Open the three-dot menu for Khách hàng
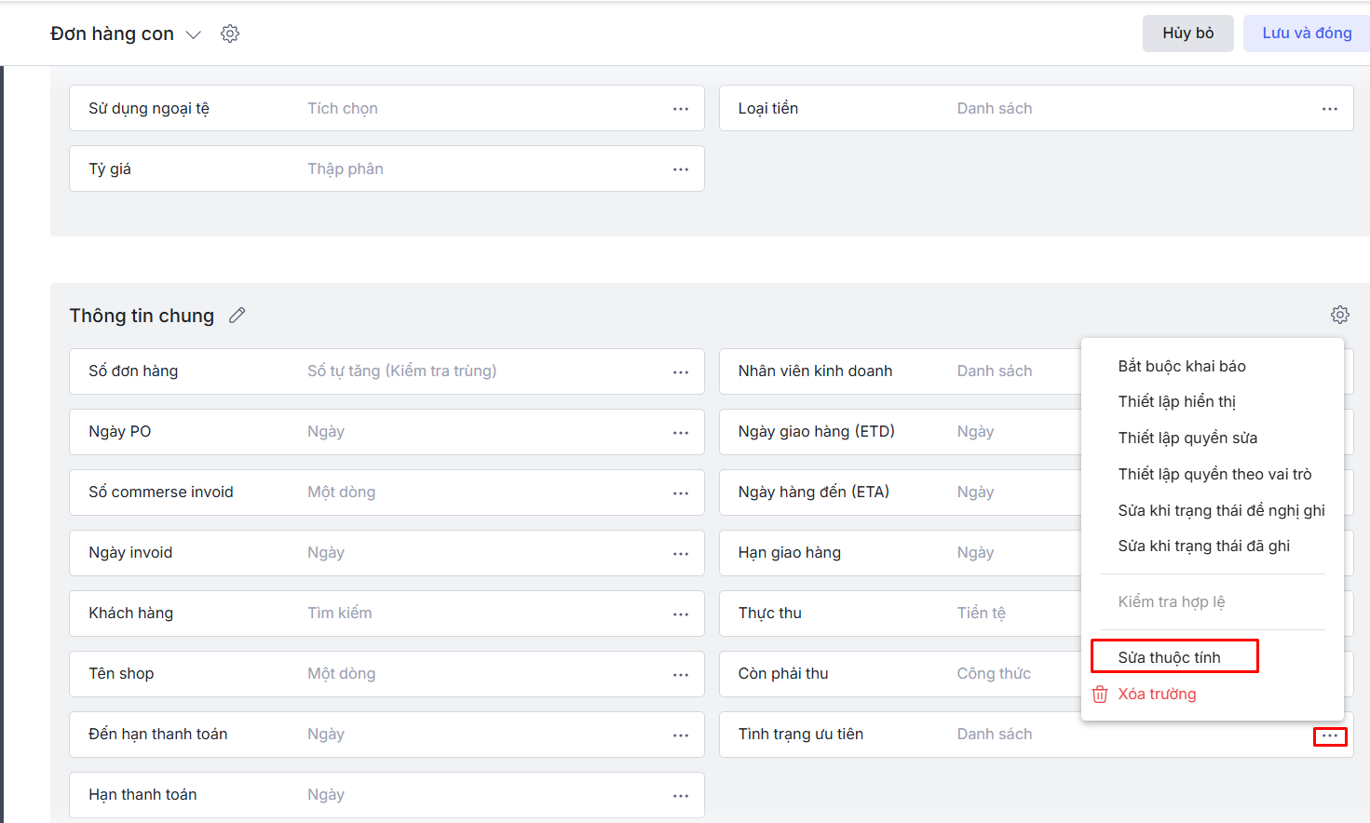 (x=681, y=614)
